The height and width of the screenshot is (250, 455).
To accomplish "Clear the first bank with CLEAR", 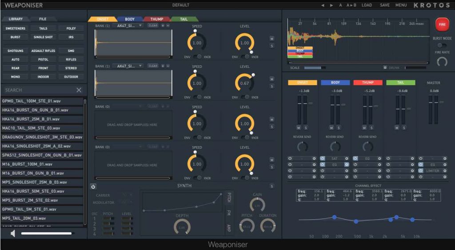I will tap(153, 25).
